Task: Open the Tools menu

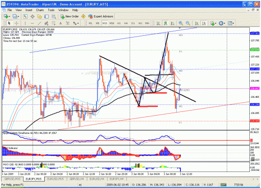Action: point(51,10)
